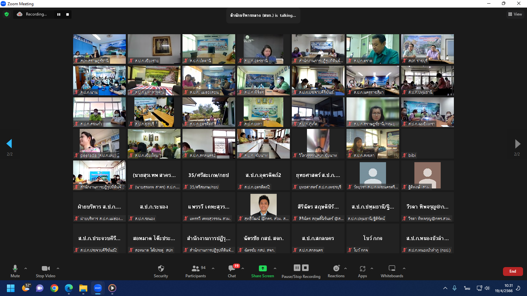Image resolution: width=527 pixels, height=296 pixels.
Task: Go to previous gallery page with left arrow
Action: (x=9, y=143)
